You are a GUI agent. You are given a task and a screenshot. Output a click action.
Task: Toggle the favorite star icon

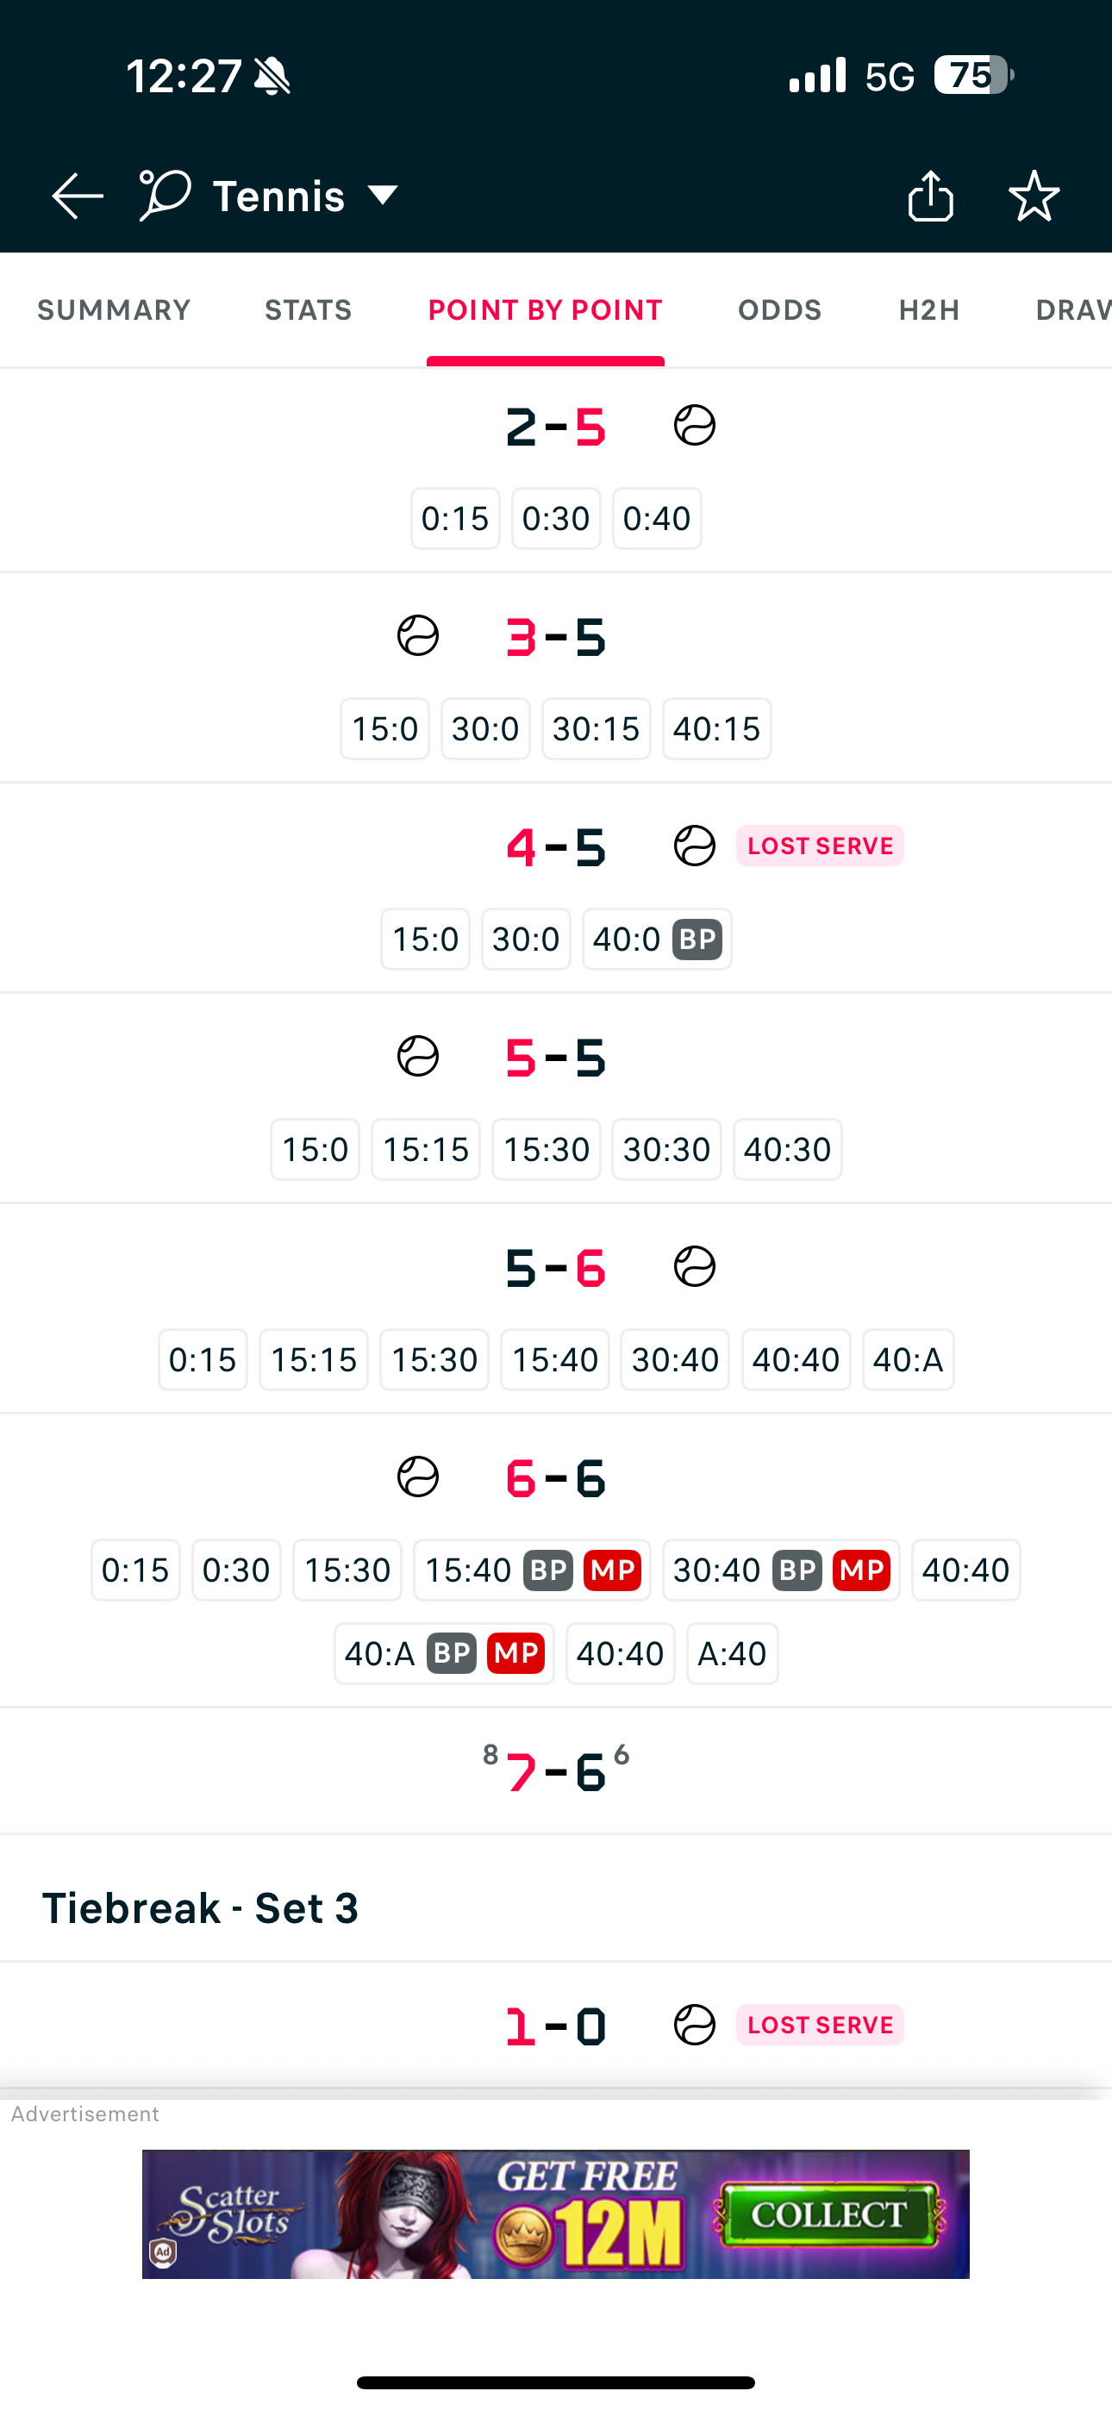tap(1034, 196)
